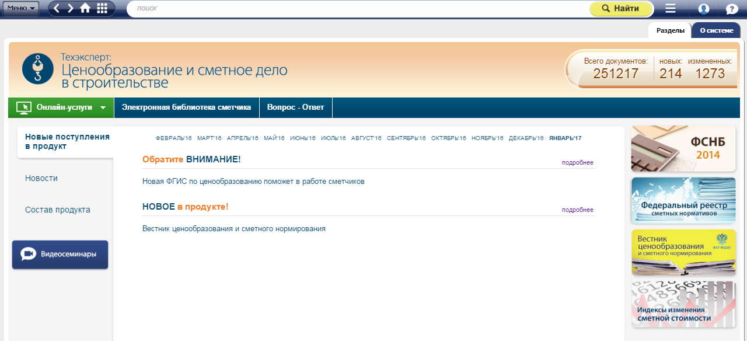The height and width of the screenshot is (341, 747).
Task: Open Электронная библиотека сметчика menu item
Action: [186, 107]
